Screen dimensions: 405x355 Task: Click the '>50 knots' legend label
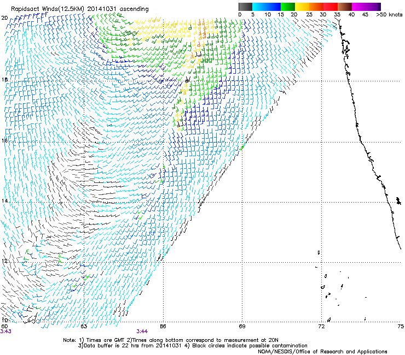tap(389, 15)
